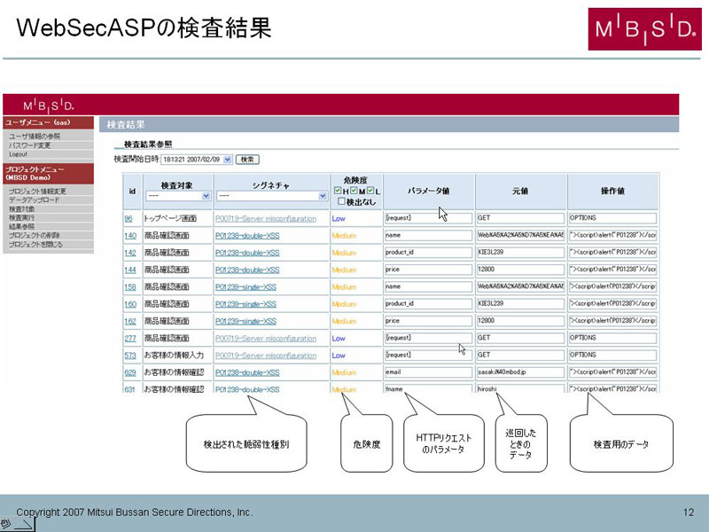
Task: Click the Low severity text in row 96
Action: click(339, 218)
